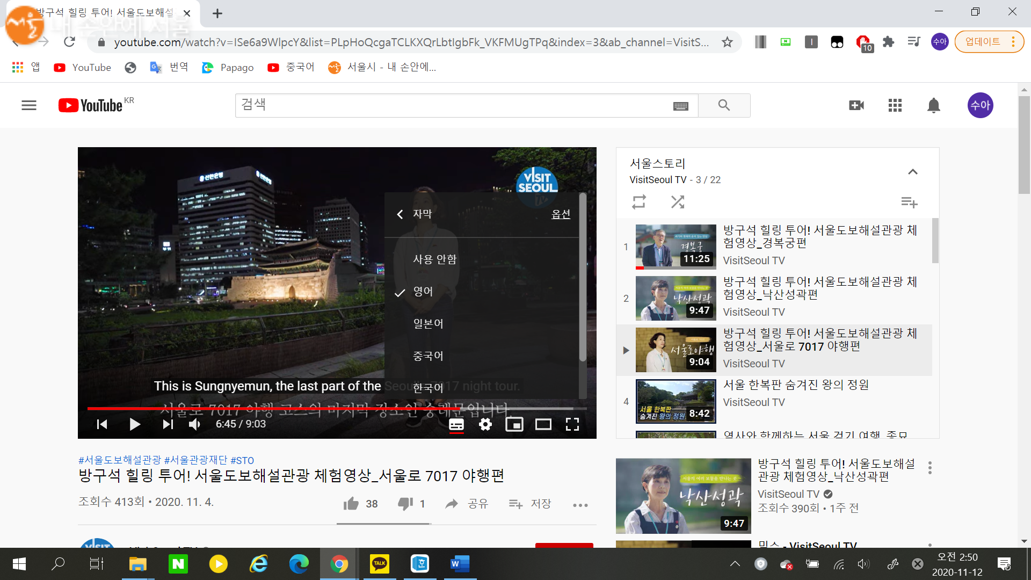Toggle subtitles CC button

(456, 424)
